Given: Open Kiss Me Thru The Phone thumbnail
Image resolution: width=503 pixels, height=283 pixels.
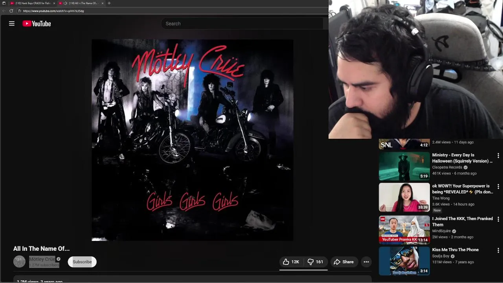Looking at the screenshot, I should coord(404,261).
